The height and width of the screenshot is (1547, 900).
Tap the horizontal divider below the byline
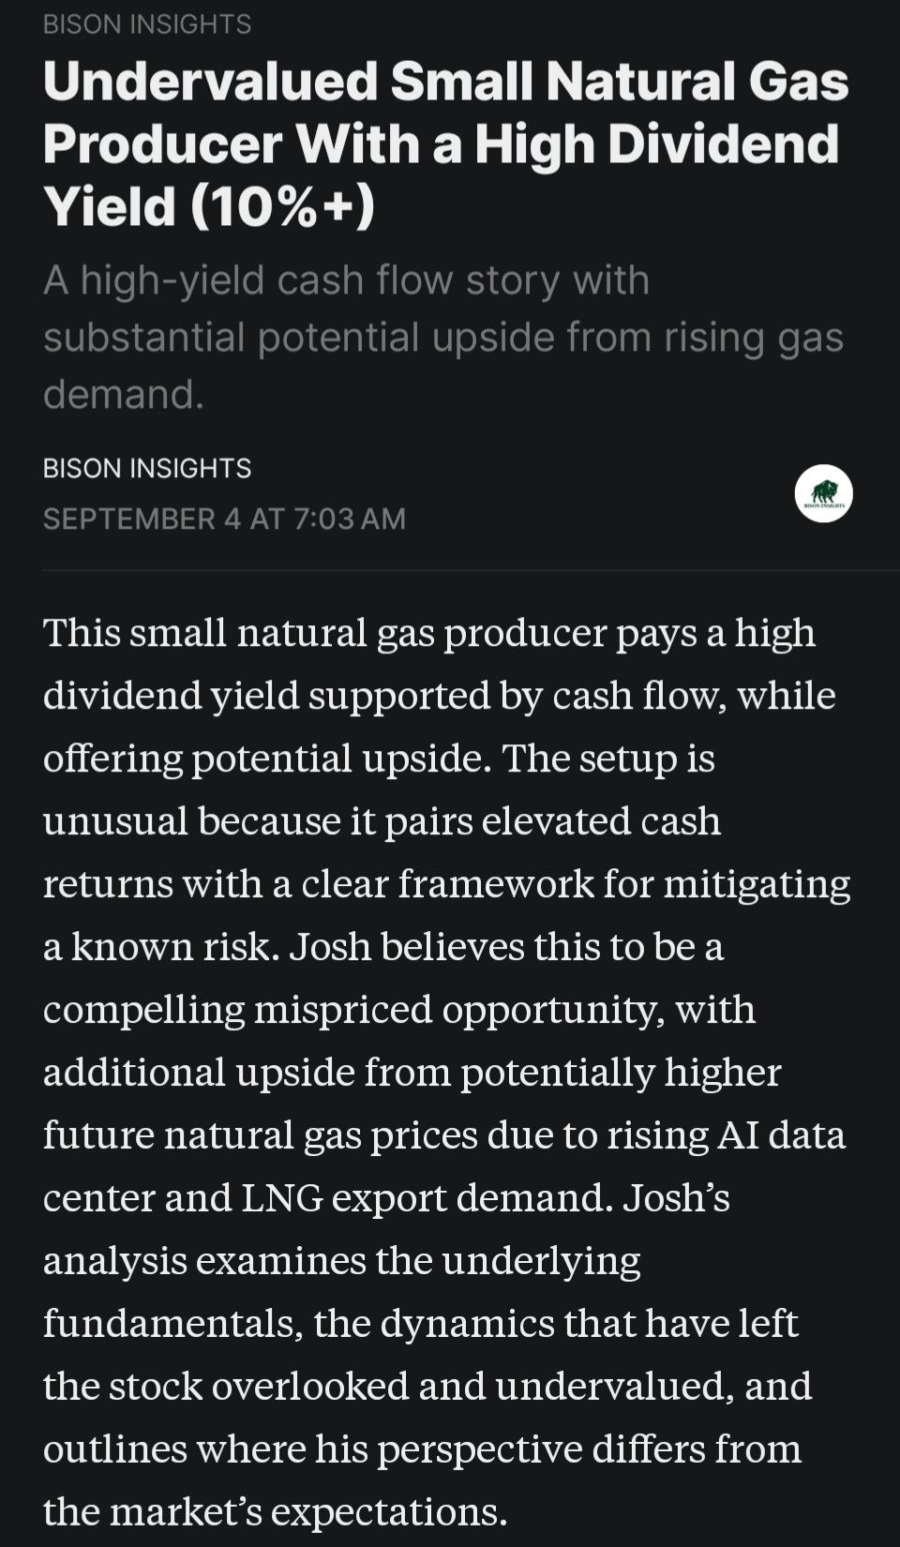tap(469, 569)
